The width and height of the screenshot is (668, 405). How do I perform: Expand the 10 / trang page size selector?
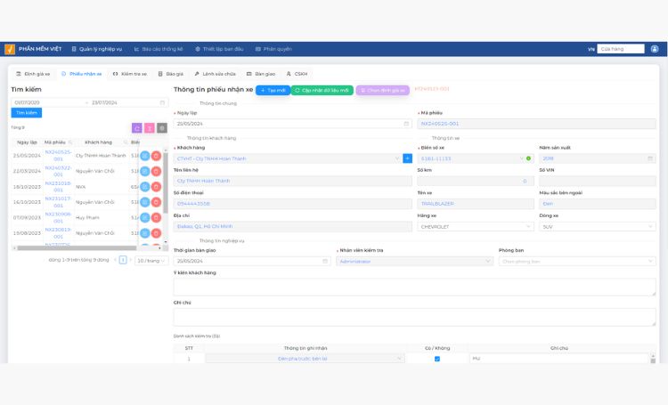coord(151,260)
